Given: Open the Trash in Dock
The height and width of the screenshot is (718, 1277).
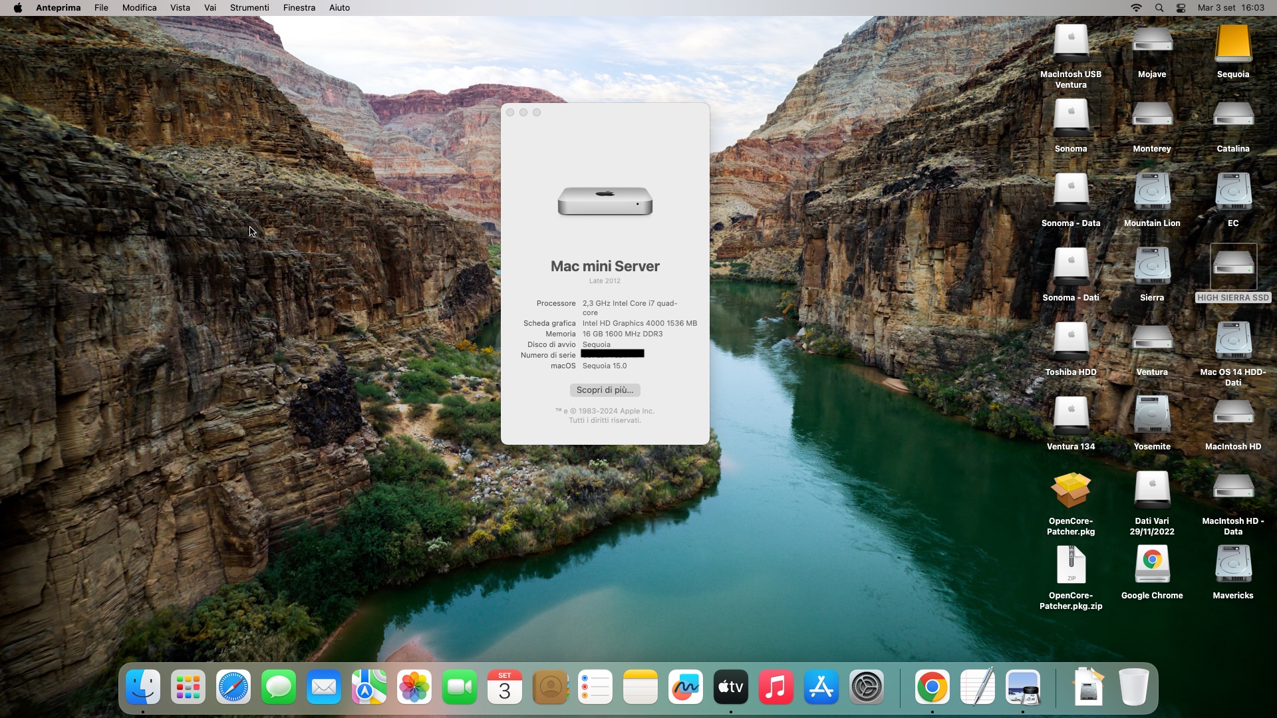Looking at the screenshot, I should 1134,687.
